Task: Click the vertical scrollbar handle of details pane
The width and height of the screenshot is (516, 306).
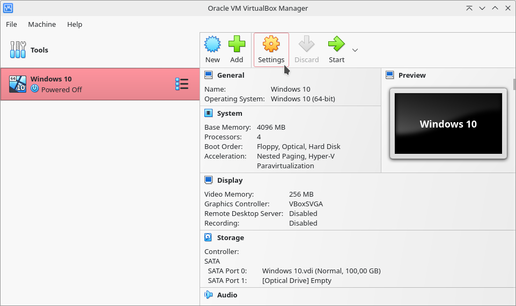Action: [514, 84]
